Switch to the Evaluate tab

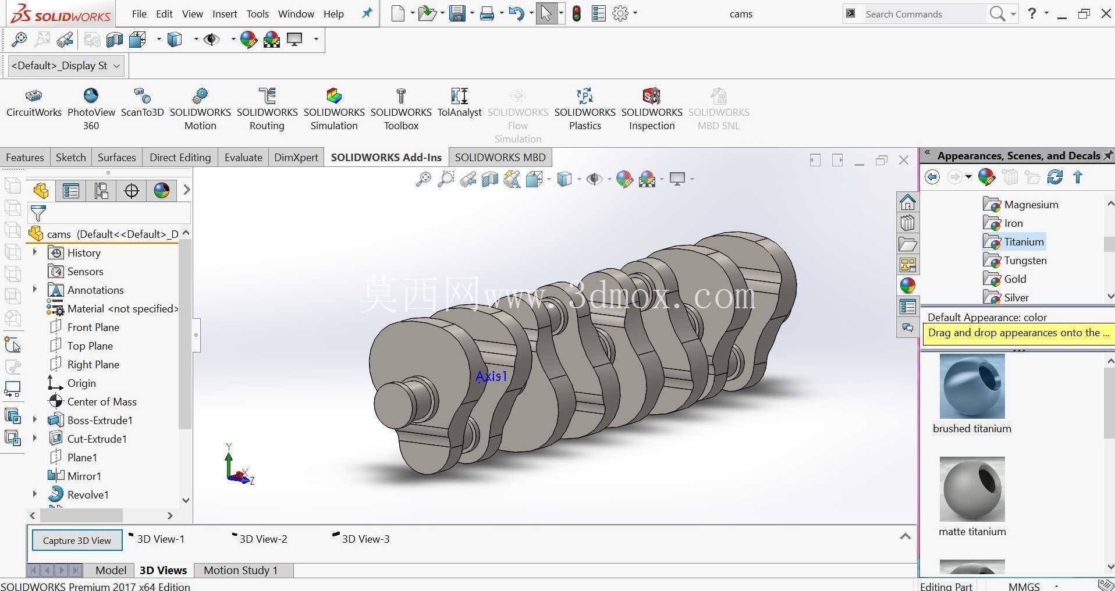243,157
